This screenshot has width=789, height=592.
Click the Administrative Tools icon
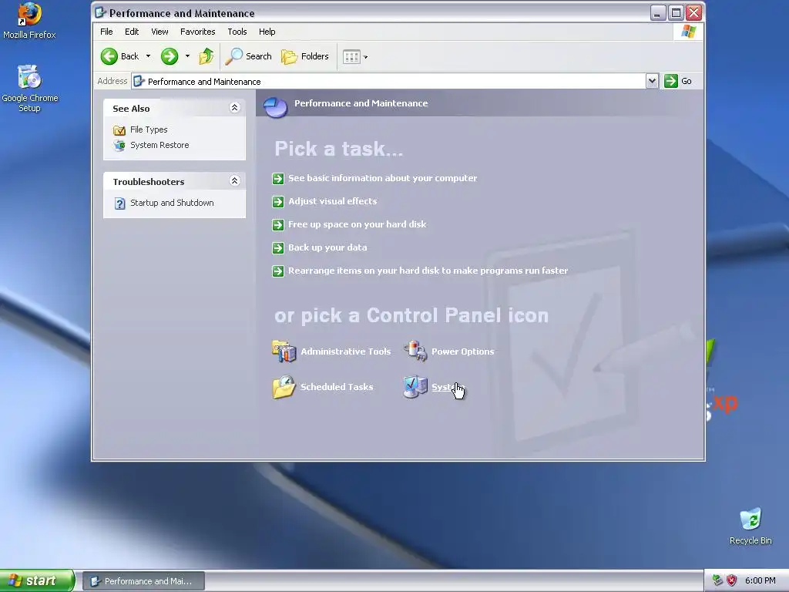point(284,351)
